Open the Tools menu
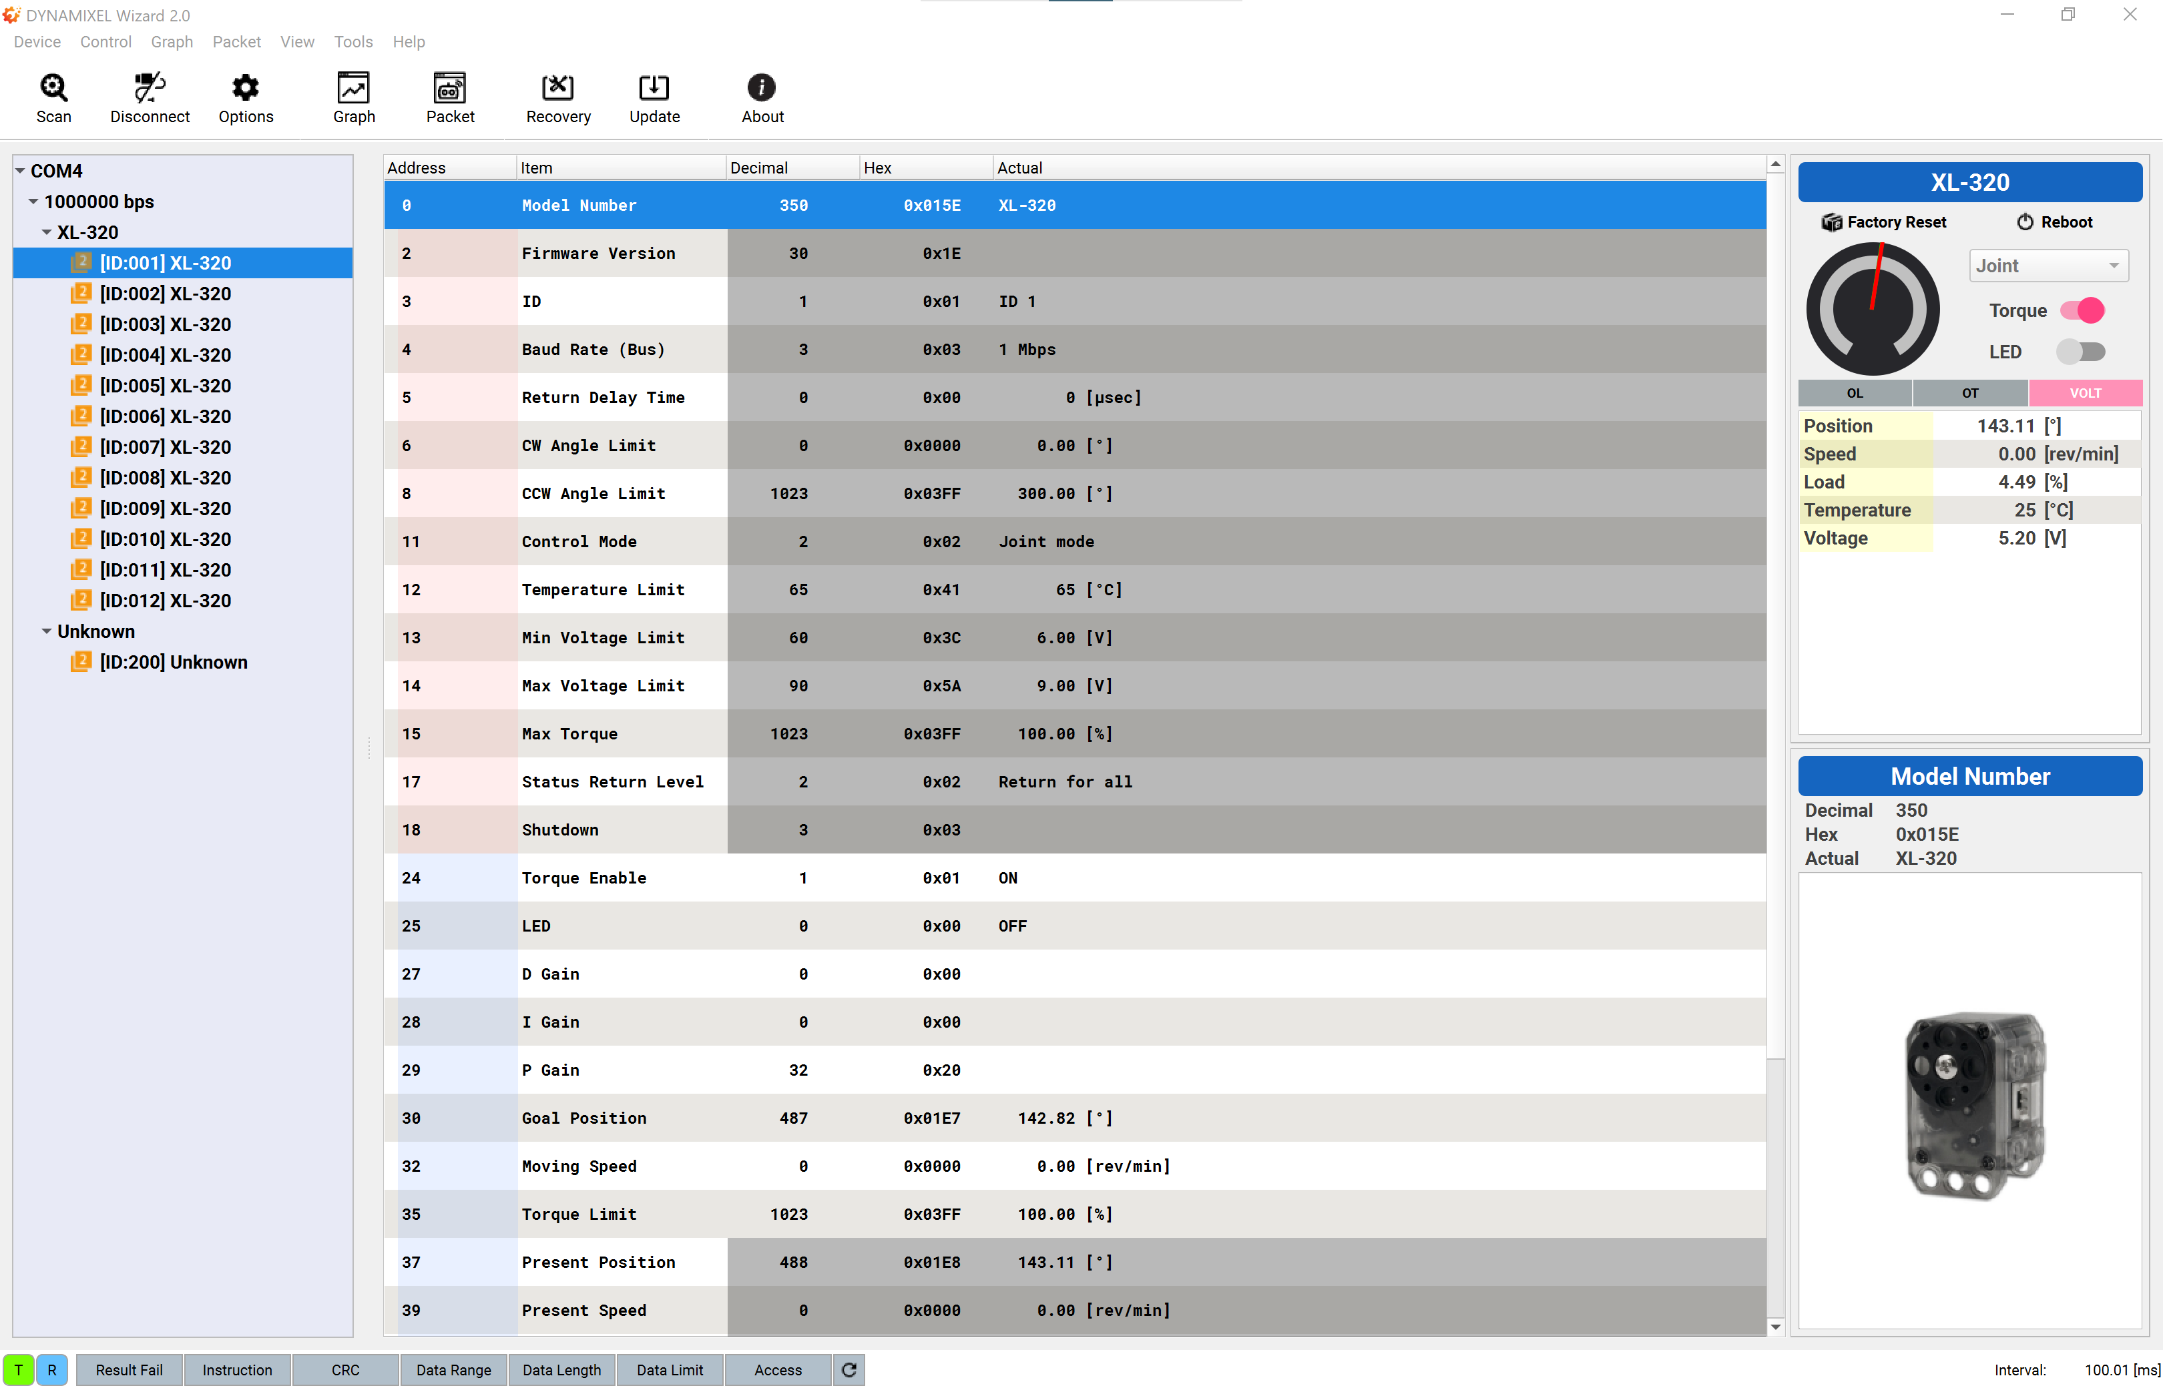 pyautogui.click(x=352, y=41)
